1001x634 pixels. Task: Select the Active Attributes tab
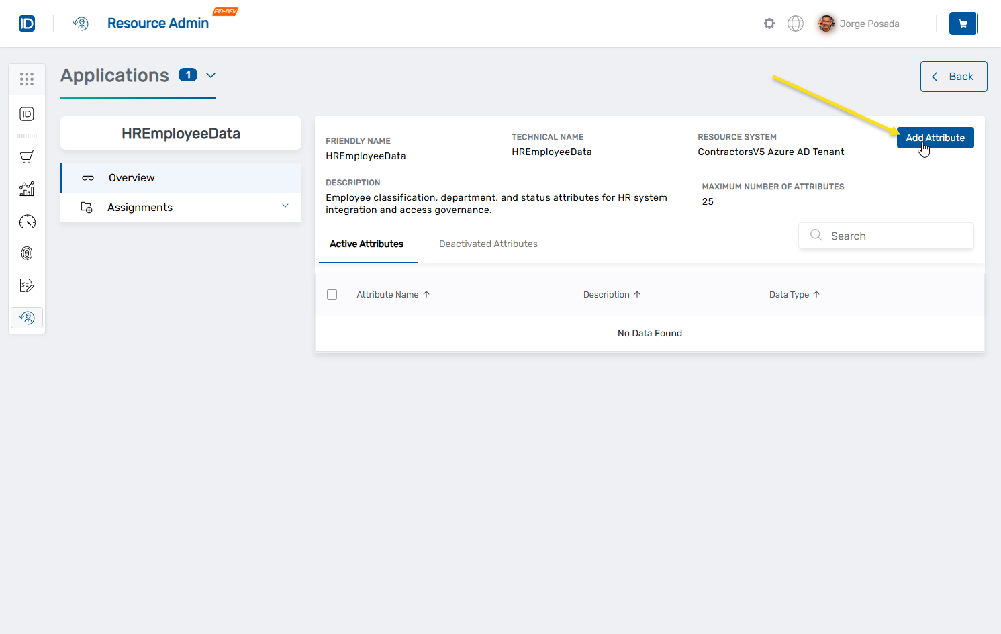click(x=367, y=244)
